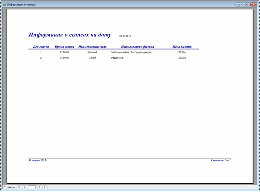Click price 100,00р. in Зеленый row
The width and height of the screenshot is (260, 192).
click(x=182, y=52)
